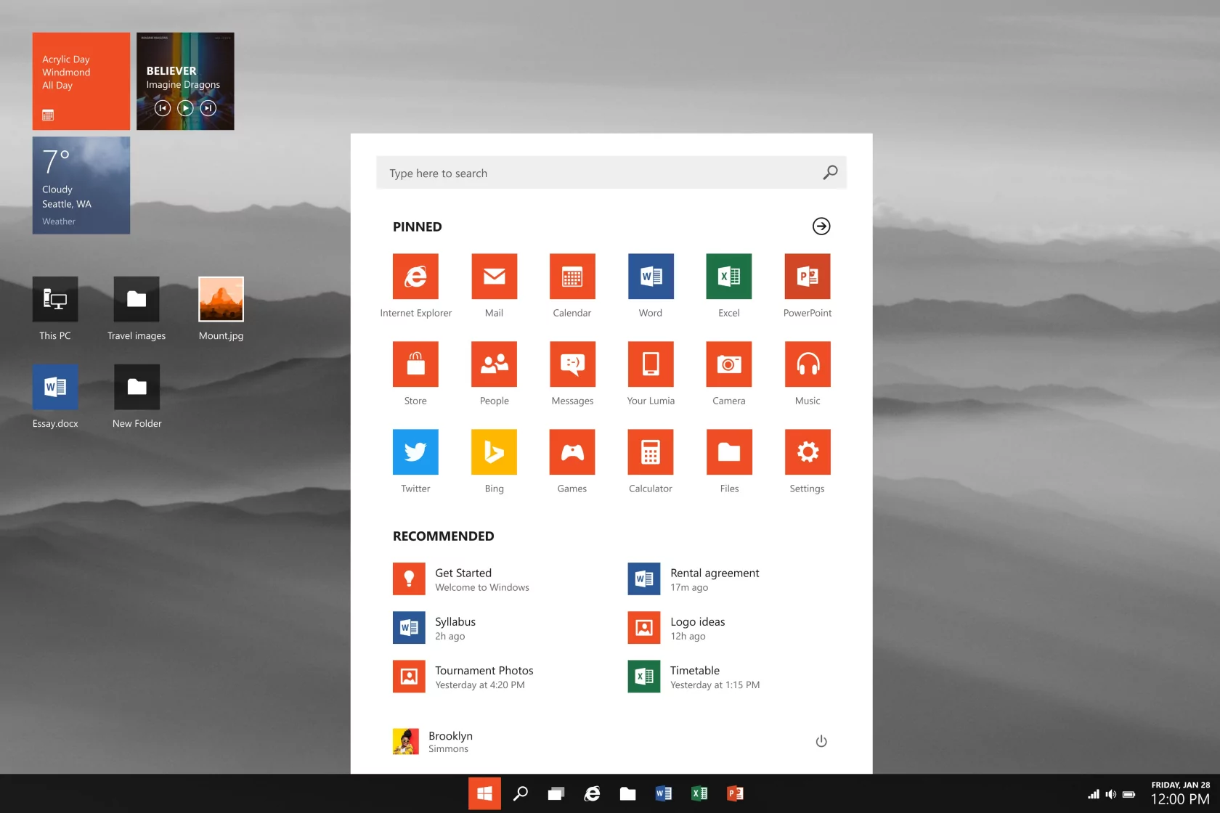Screen dimensions: 1220x813
Task: Open the Twitter pinned app
Action: click(415, 452)
